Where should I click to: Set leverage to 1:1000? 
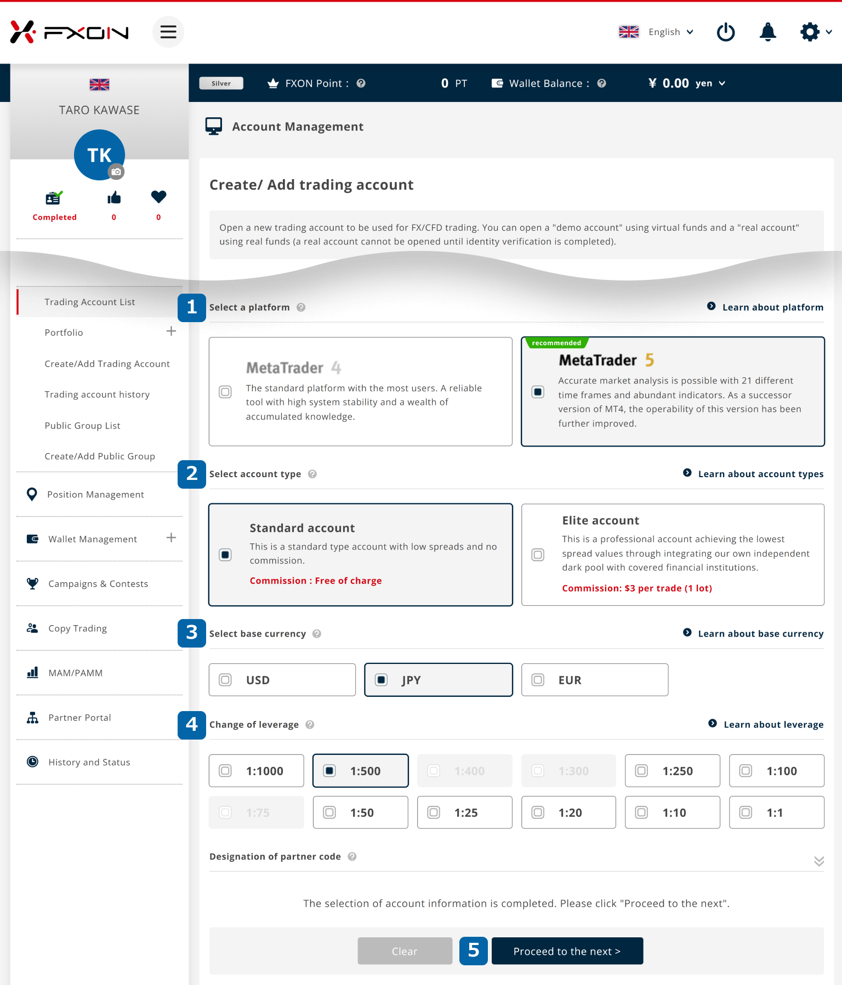tap(257, 771)
